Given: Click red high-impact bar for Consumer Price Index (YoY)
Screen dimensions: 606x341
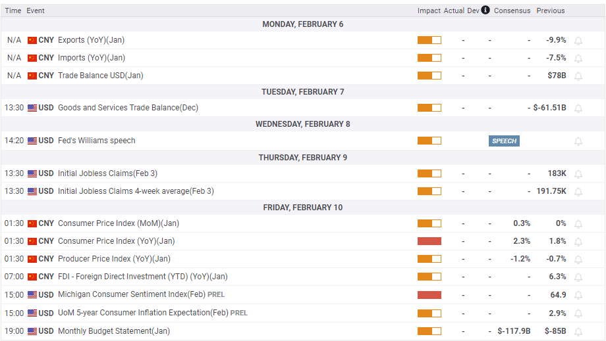Looking at the screenshot, I should (429, 241).
